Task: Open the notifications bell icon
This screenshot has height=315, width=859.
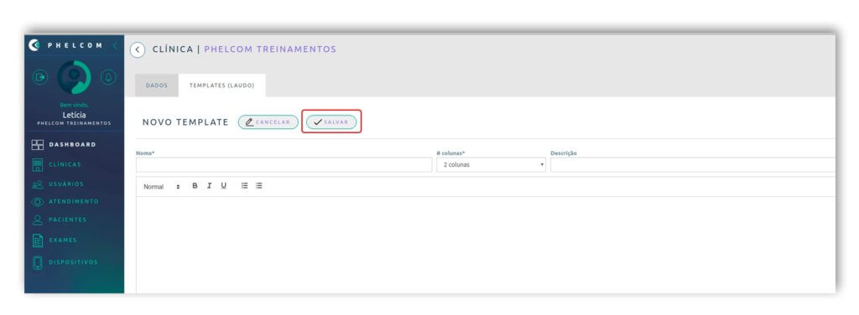Action: coord(108,78)
